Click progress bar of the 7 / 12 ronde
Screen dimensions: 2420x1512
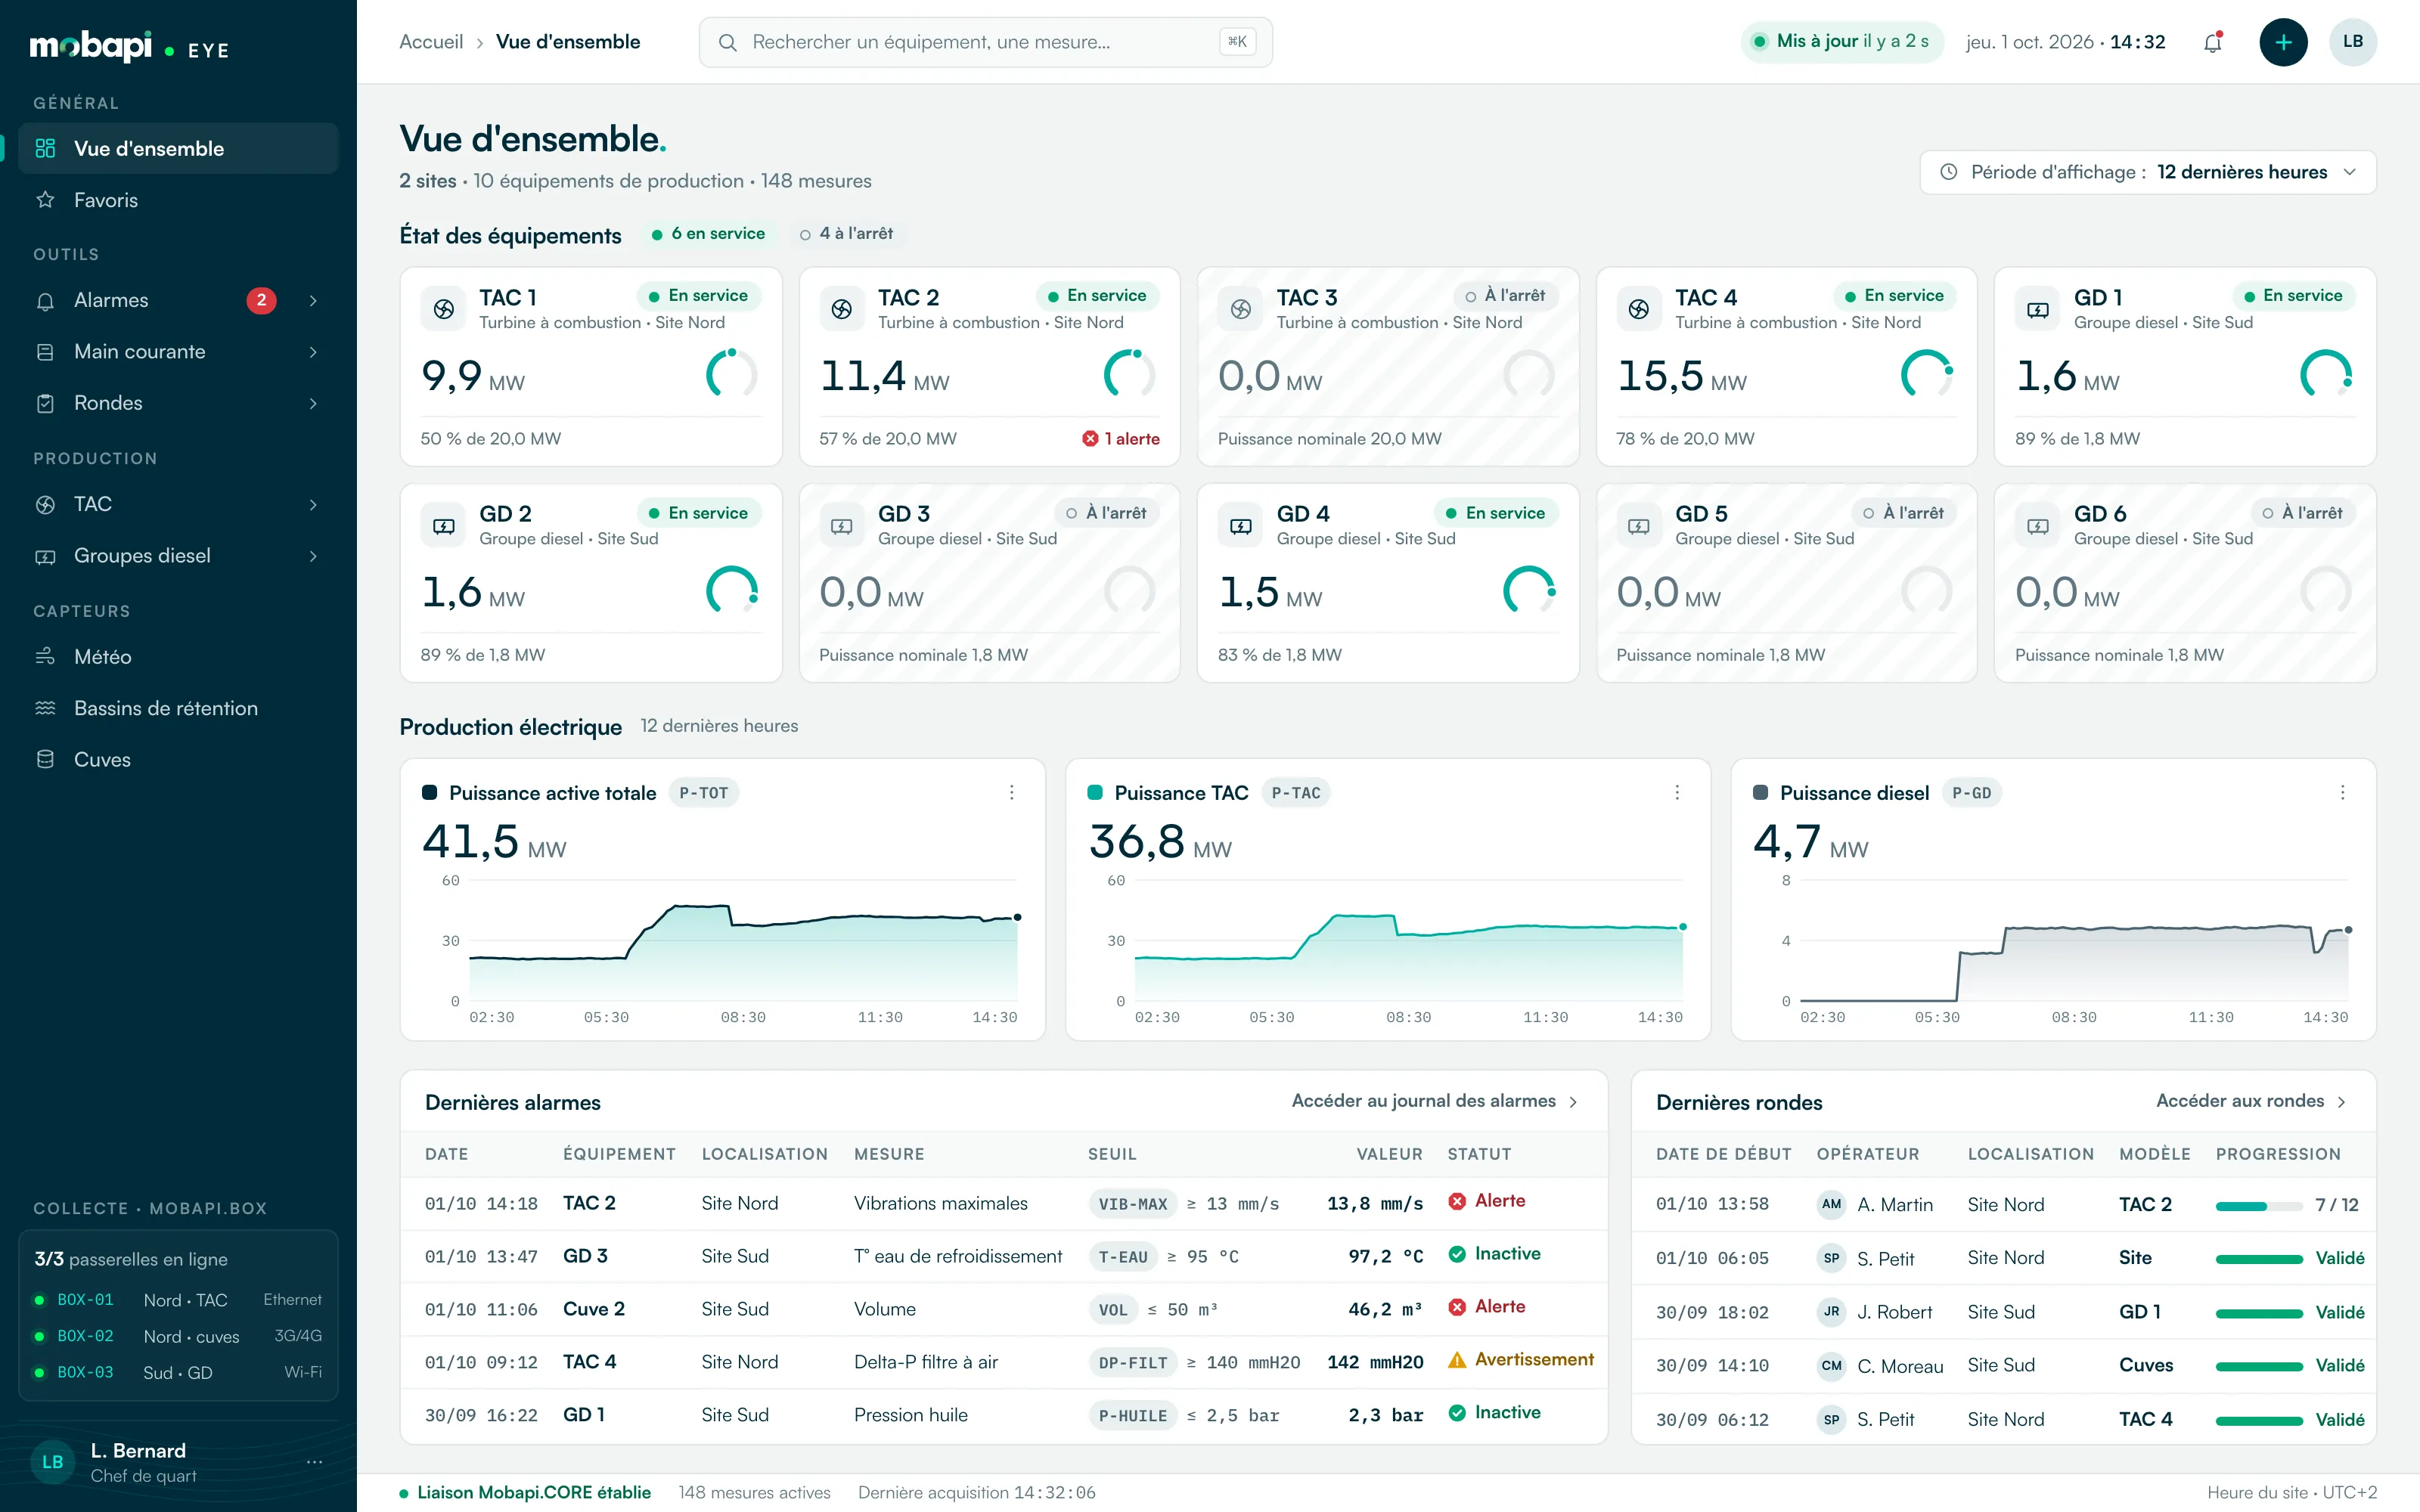[x=2258, y=1206]
